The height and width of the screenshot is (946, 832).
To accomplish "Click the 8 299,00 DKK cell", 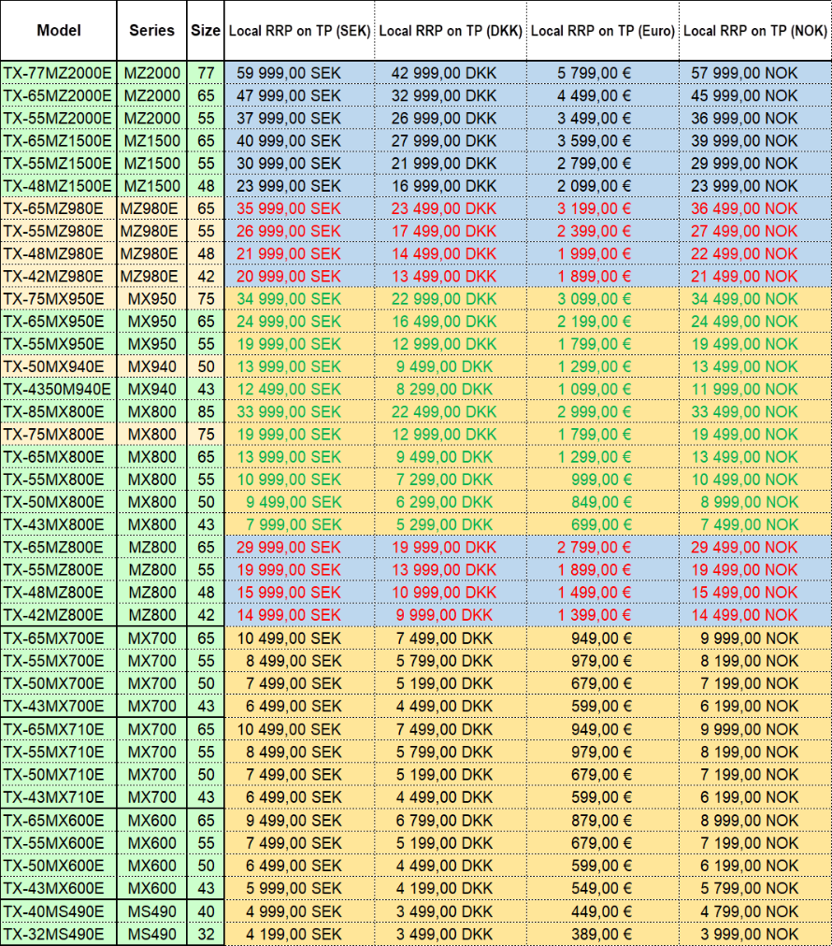I will (450, 389).
